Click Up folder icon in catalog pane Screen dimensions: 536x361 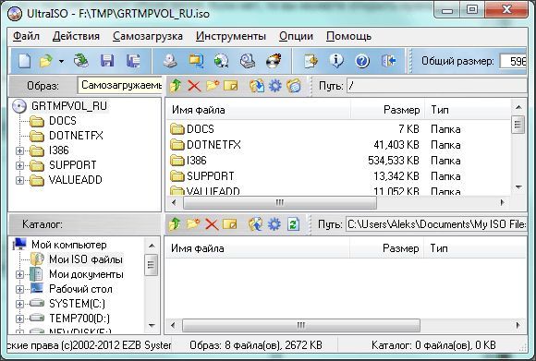tap(175, 224)
